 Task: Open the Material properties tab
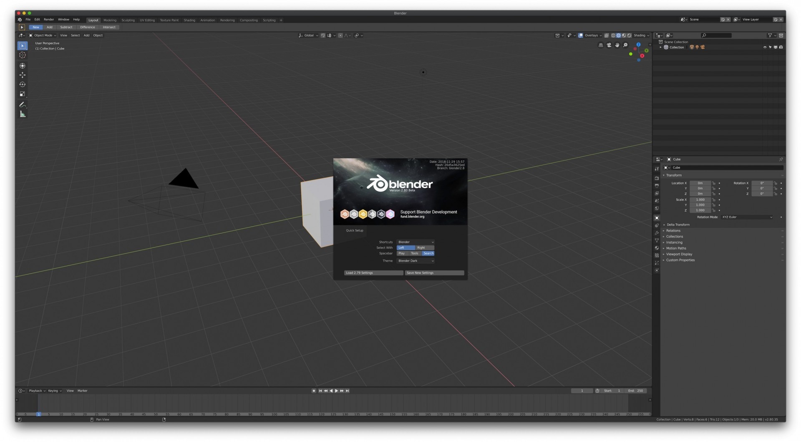tap(657, 248)
